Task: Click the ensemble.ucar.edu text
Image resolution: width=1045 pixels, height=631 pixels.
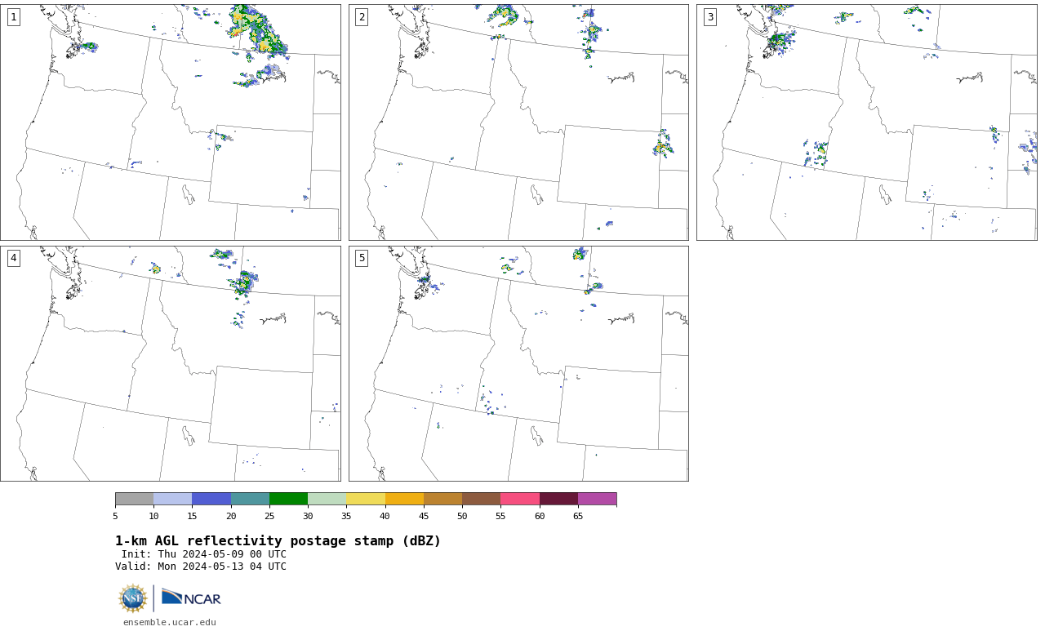Action: tap(170, 622)
